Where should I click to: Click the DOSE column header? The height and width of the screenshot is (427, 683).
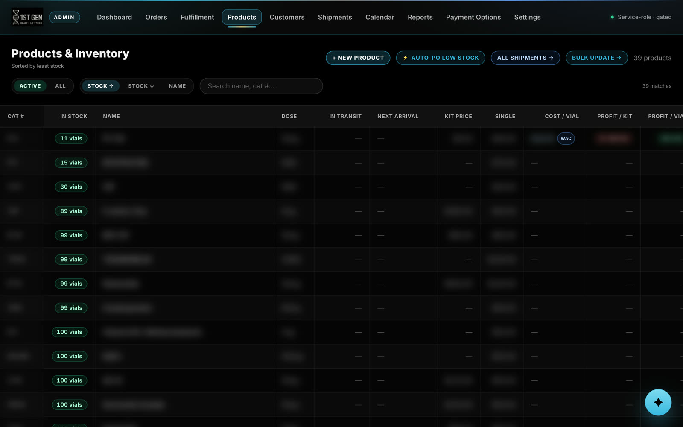point(289,116)
